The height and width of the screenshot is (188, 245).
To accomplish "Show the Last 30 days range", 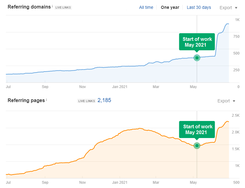I will [x=199, y=7].
